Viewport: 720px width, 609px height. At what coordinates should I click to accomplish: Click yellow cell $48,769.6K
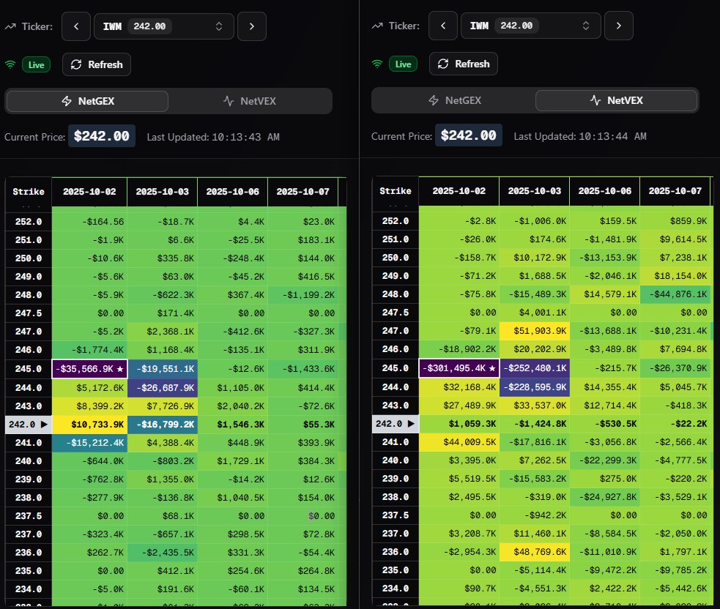coord(535,552)
